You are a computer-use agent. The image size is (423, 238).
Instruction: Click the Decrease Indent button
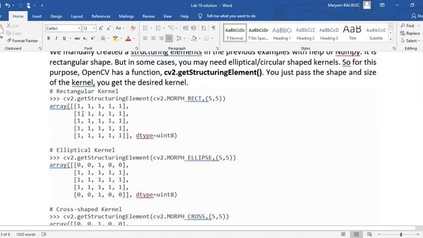(x=185, y=28)
